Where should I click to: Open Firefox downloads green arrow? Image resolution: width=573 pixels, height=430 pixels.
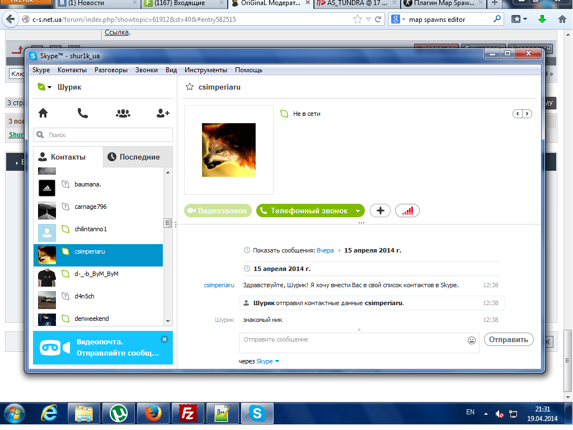click(x=542, y=19)
